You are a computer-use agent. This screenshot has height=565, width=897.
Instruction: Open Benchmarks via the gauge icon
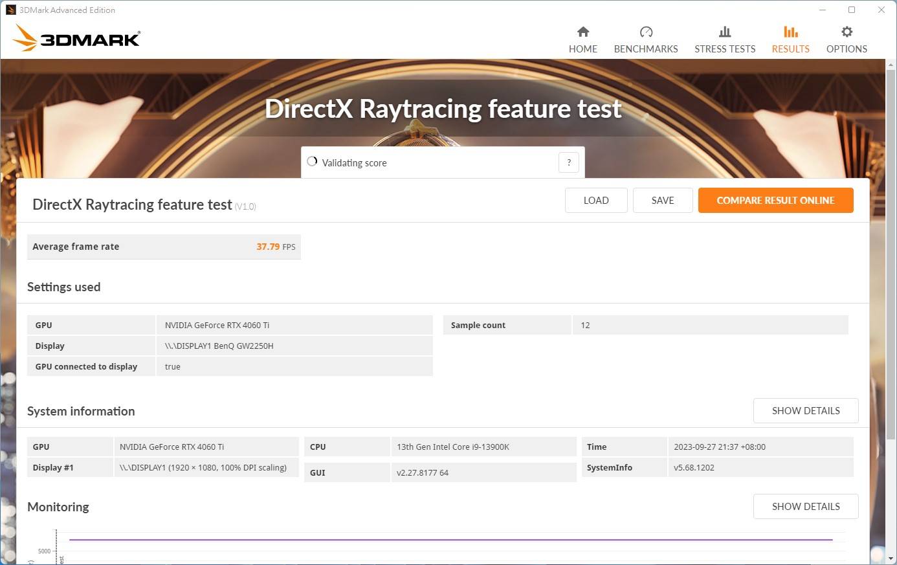(646, 32)
